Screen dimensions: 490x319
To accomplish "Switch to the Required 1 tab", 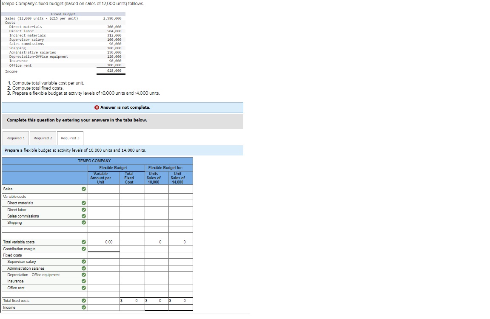I will (x=15, y=138).
